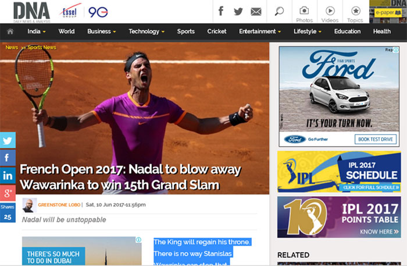This screenshot has height=266, width=407.
Task: Open the Cricket menu item
Action: tap(217, 31)
